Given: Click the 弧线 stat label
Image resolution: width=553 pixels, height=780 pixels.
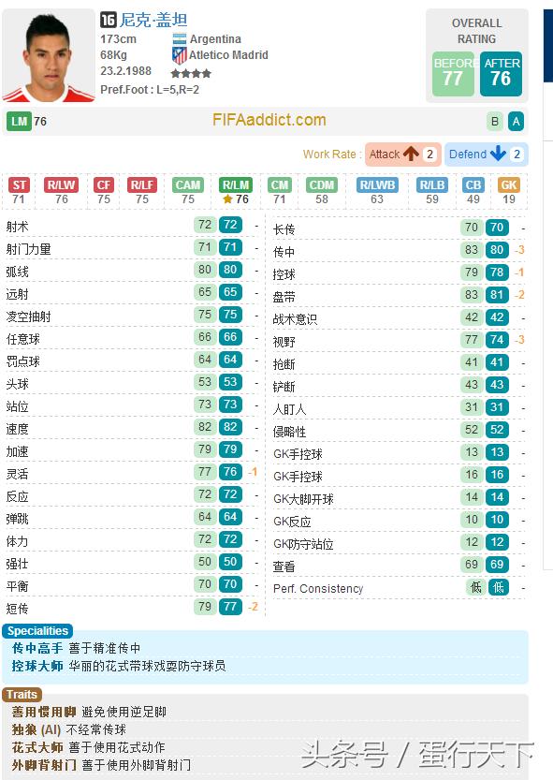Looking at the screenshot, I should pos(18,272).
